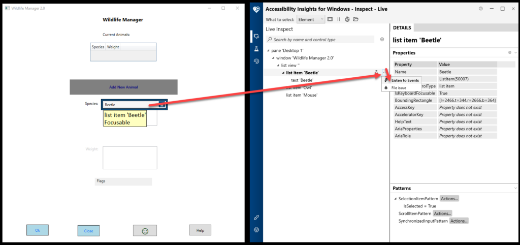This screenshot has height=245, width=520.
Task: Click the Value column header
Action: pyautogui.click(x=467, y=65)
